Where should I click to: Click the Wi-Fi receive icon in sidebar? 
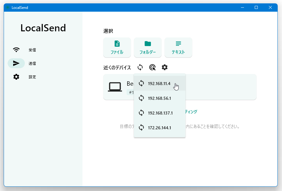[x=16, y=50]
